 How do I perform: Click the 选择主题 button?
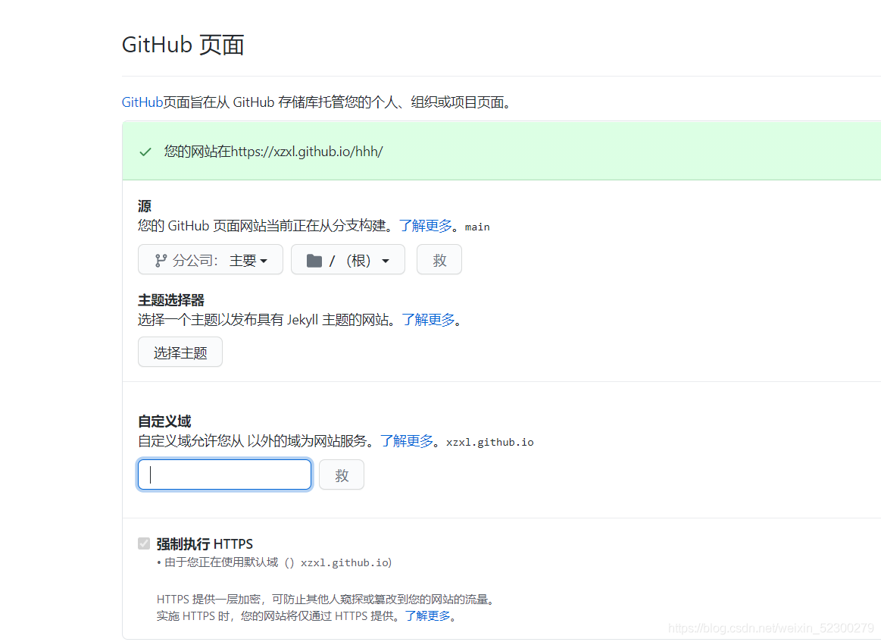pos(180,352)
